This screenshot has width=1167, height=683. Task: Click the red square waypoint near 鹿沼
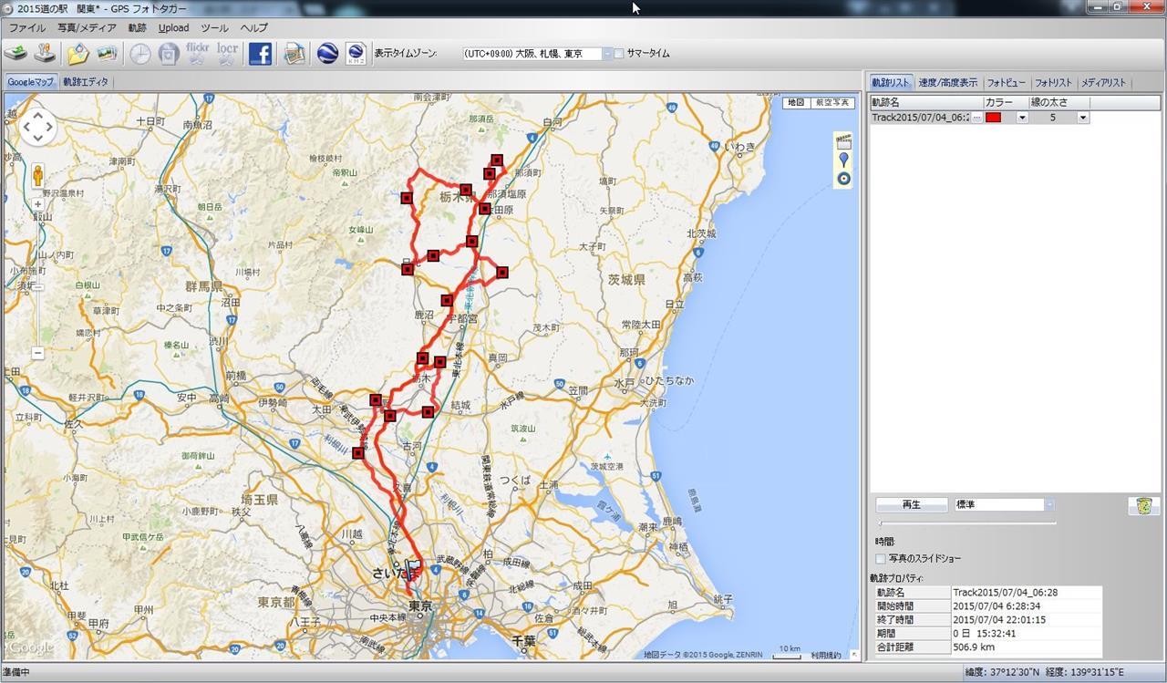pos(447,300)
